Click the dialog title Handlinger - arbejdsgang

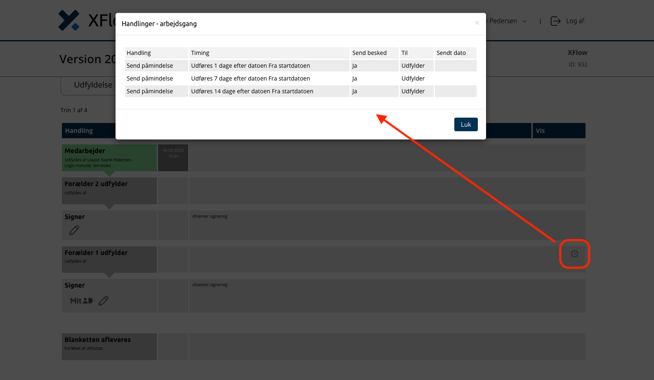[x=159, y=24]
